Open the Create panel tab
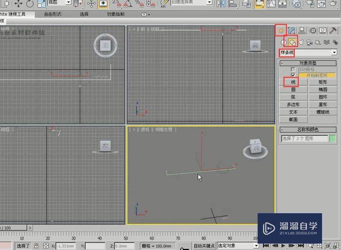 (281, 30)
